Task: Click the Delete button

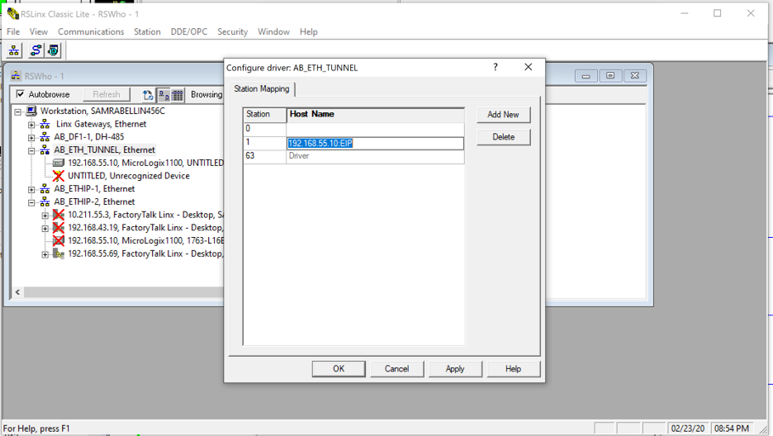Action: [503, 137]
